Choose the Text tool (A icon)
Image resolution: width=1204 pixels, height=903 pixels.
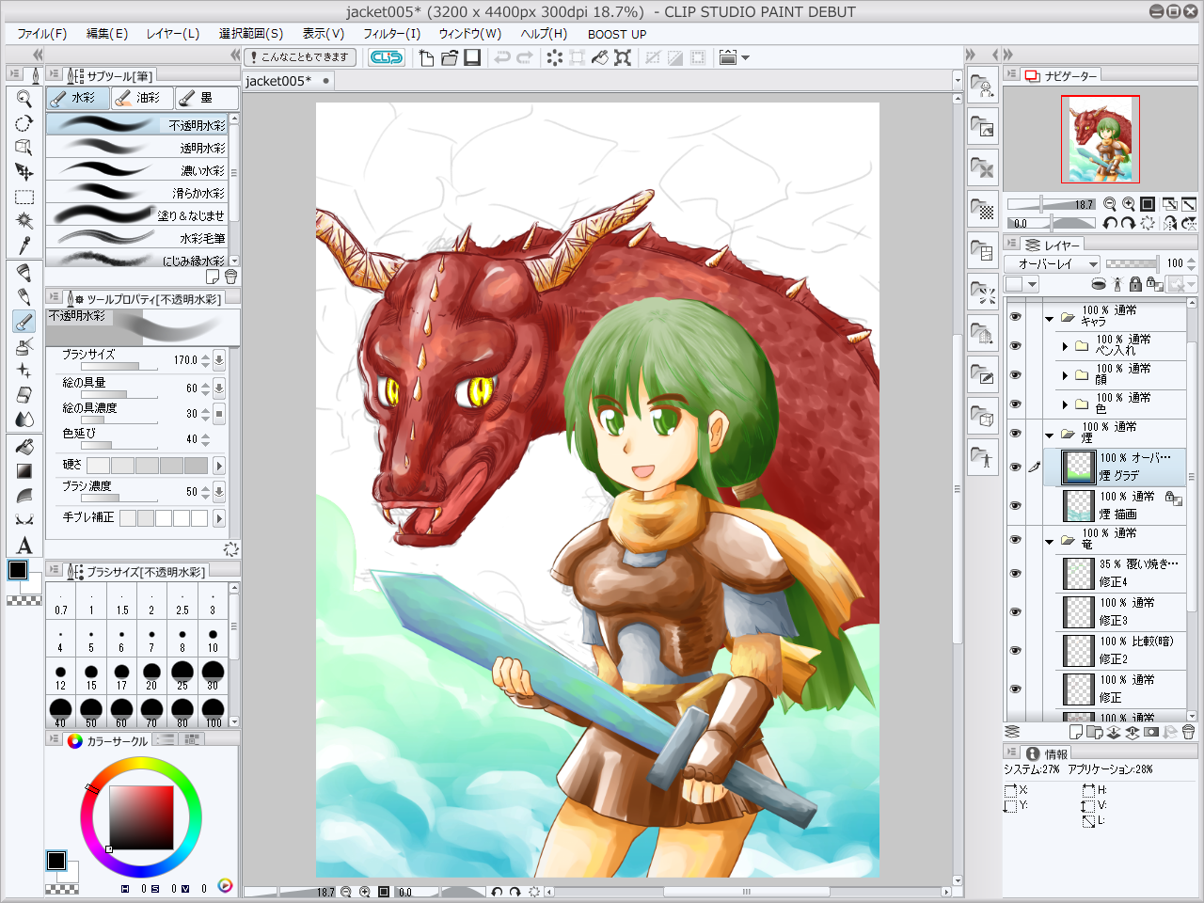coord(24,546)
